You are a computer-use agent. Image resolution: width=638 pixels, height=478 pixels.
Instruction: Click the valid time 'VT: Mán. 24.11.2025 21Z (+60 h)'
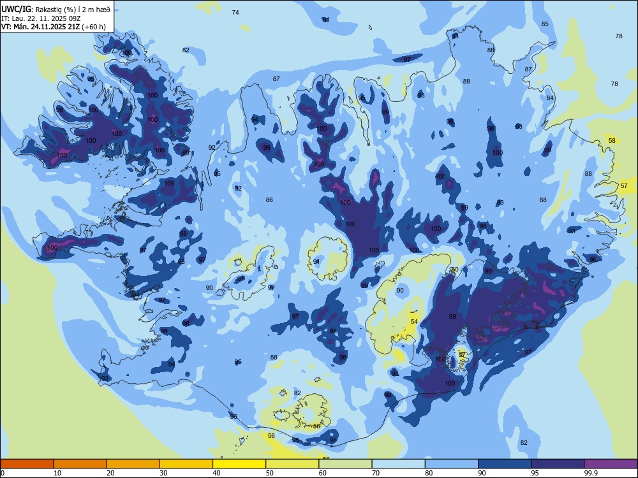tap(54, 27)
